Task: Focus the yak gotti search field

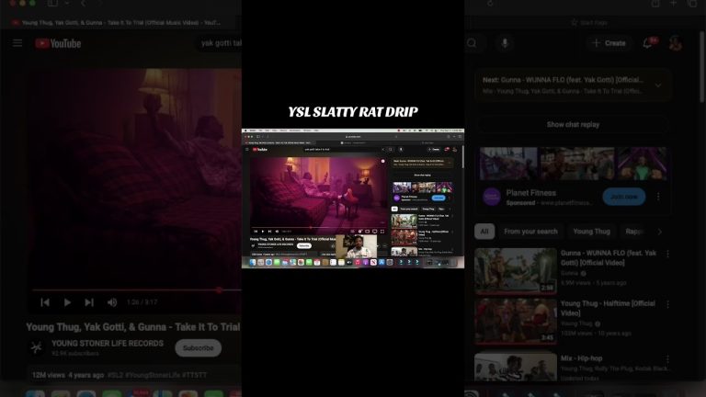Action: [221, 43]
